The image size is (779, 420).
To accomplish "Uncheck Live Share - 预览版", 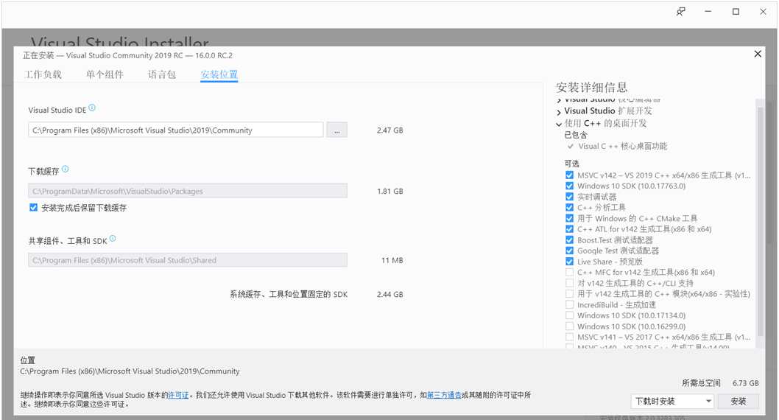I will [x=569, y=262].
